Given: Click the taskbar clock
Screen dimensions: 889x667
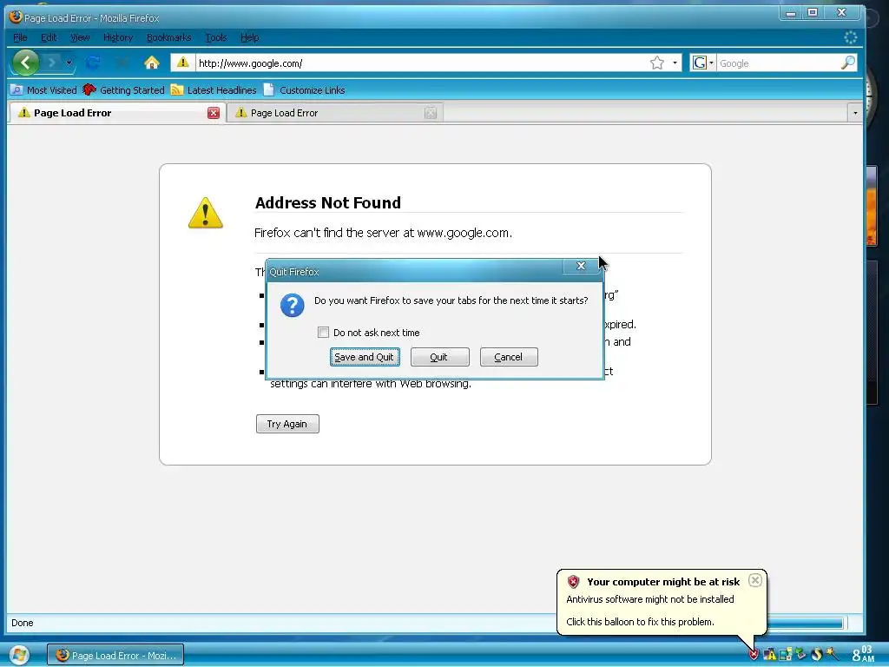Looking at the screenshot, I should [863, 654].
